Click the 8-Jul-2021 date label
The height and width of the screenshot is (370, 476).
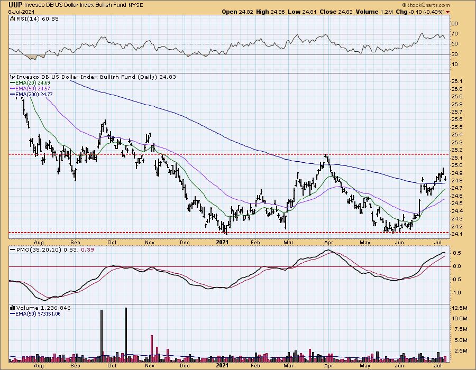[21, 12]
